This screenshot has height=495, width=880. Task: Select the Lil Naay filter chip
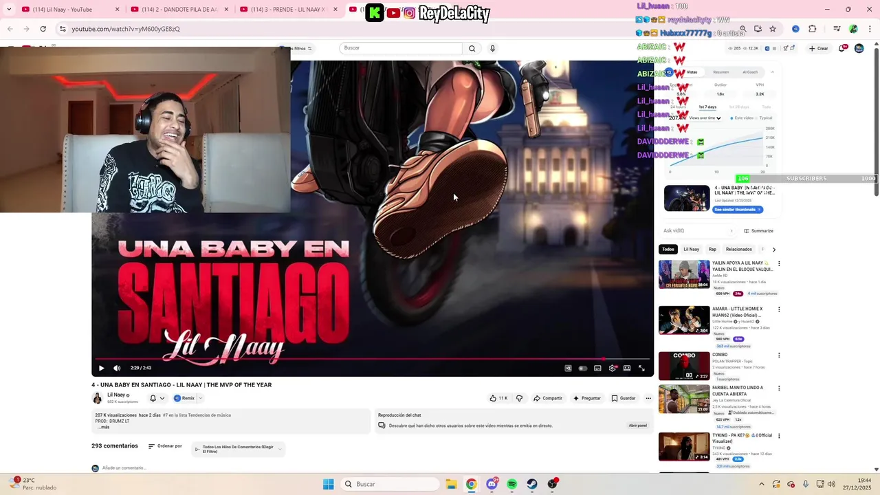click(x=691, y=249)
